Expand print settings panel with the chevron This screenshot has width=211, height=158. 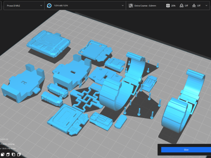(x=207, y=6)
